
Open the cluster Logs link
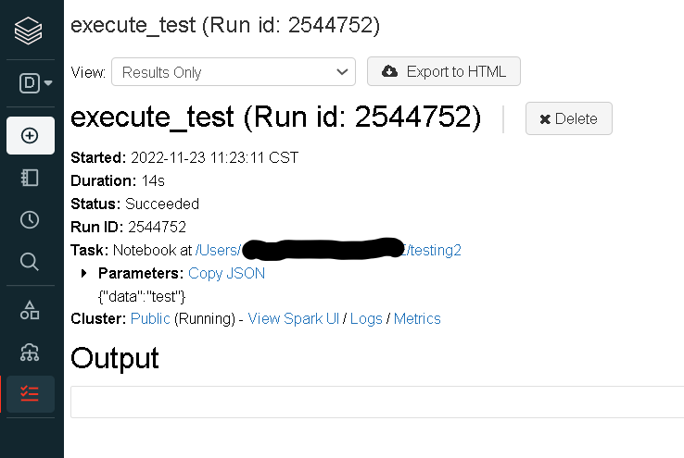coord(366,319)
